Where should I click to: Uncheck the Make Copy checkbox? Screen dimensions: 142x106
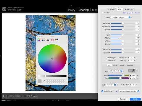pos(102,91)
